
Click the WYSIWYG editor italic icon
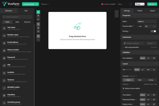pyautogui.click(x=4, y=88)
